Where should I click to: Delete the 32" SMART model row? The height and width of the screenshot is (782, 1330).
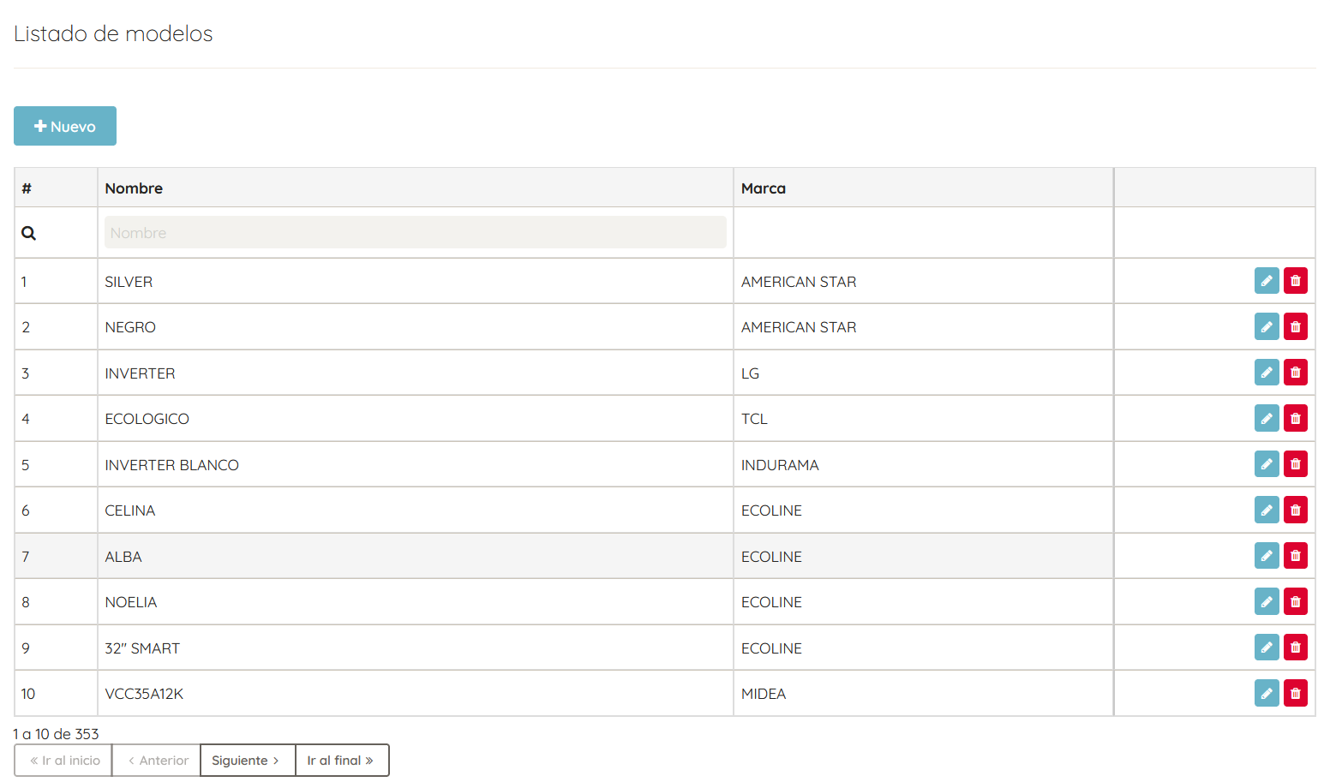pos(1296,648)
